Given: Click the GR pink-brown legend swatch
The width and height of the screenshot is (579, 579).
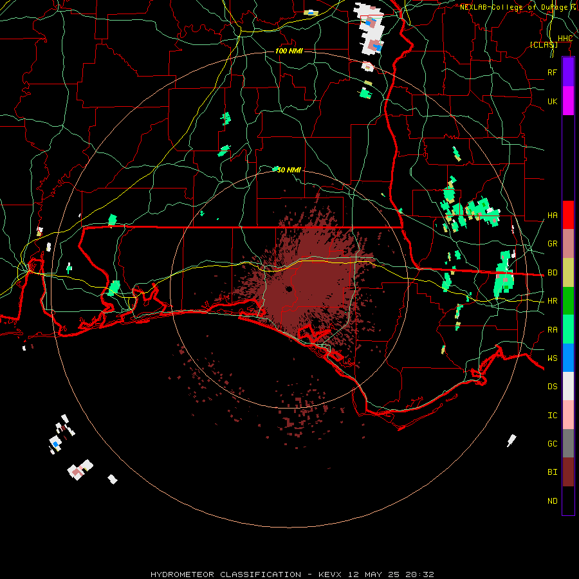Looking at the screenshot, I should (568, 243).
